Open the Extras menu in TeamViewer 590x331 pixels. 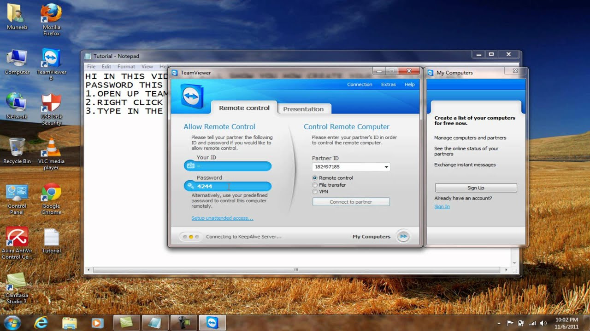[x=388, y=85]
